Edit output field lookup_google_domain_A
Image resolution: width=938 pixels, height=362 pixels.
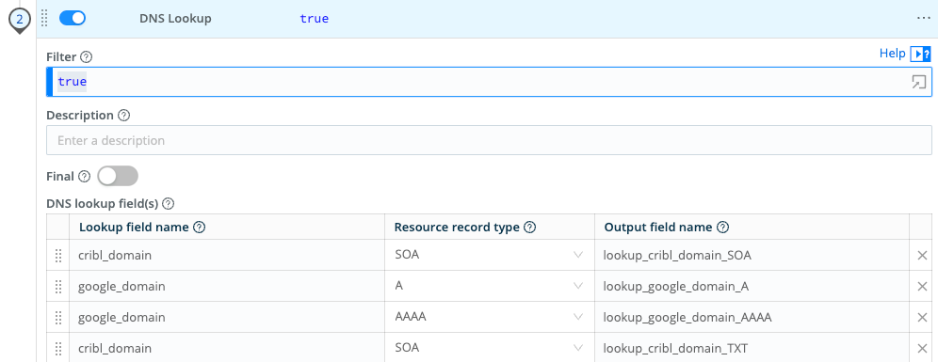pyautogui.click(x=752, y=287)
